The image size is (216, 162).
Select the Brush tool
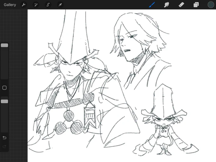(152, 5)
